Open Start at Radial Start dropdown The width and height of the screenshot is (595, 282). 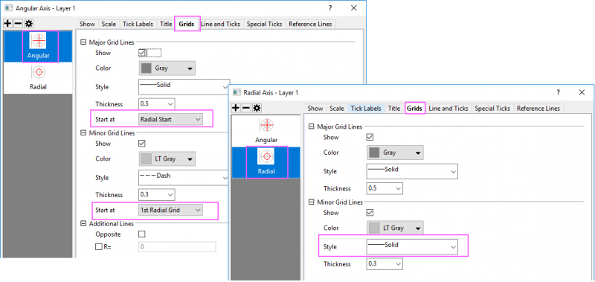pos(170,119)
